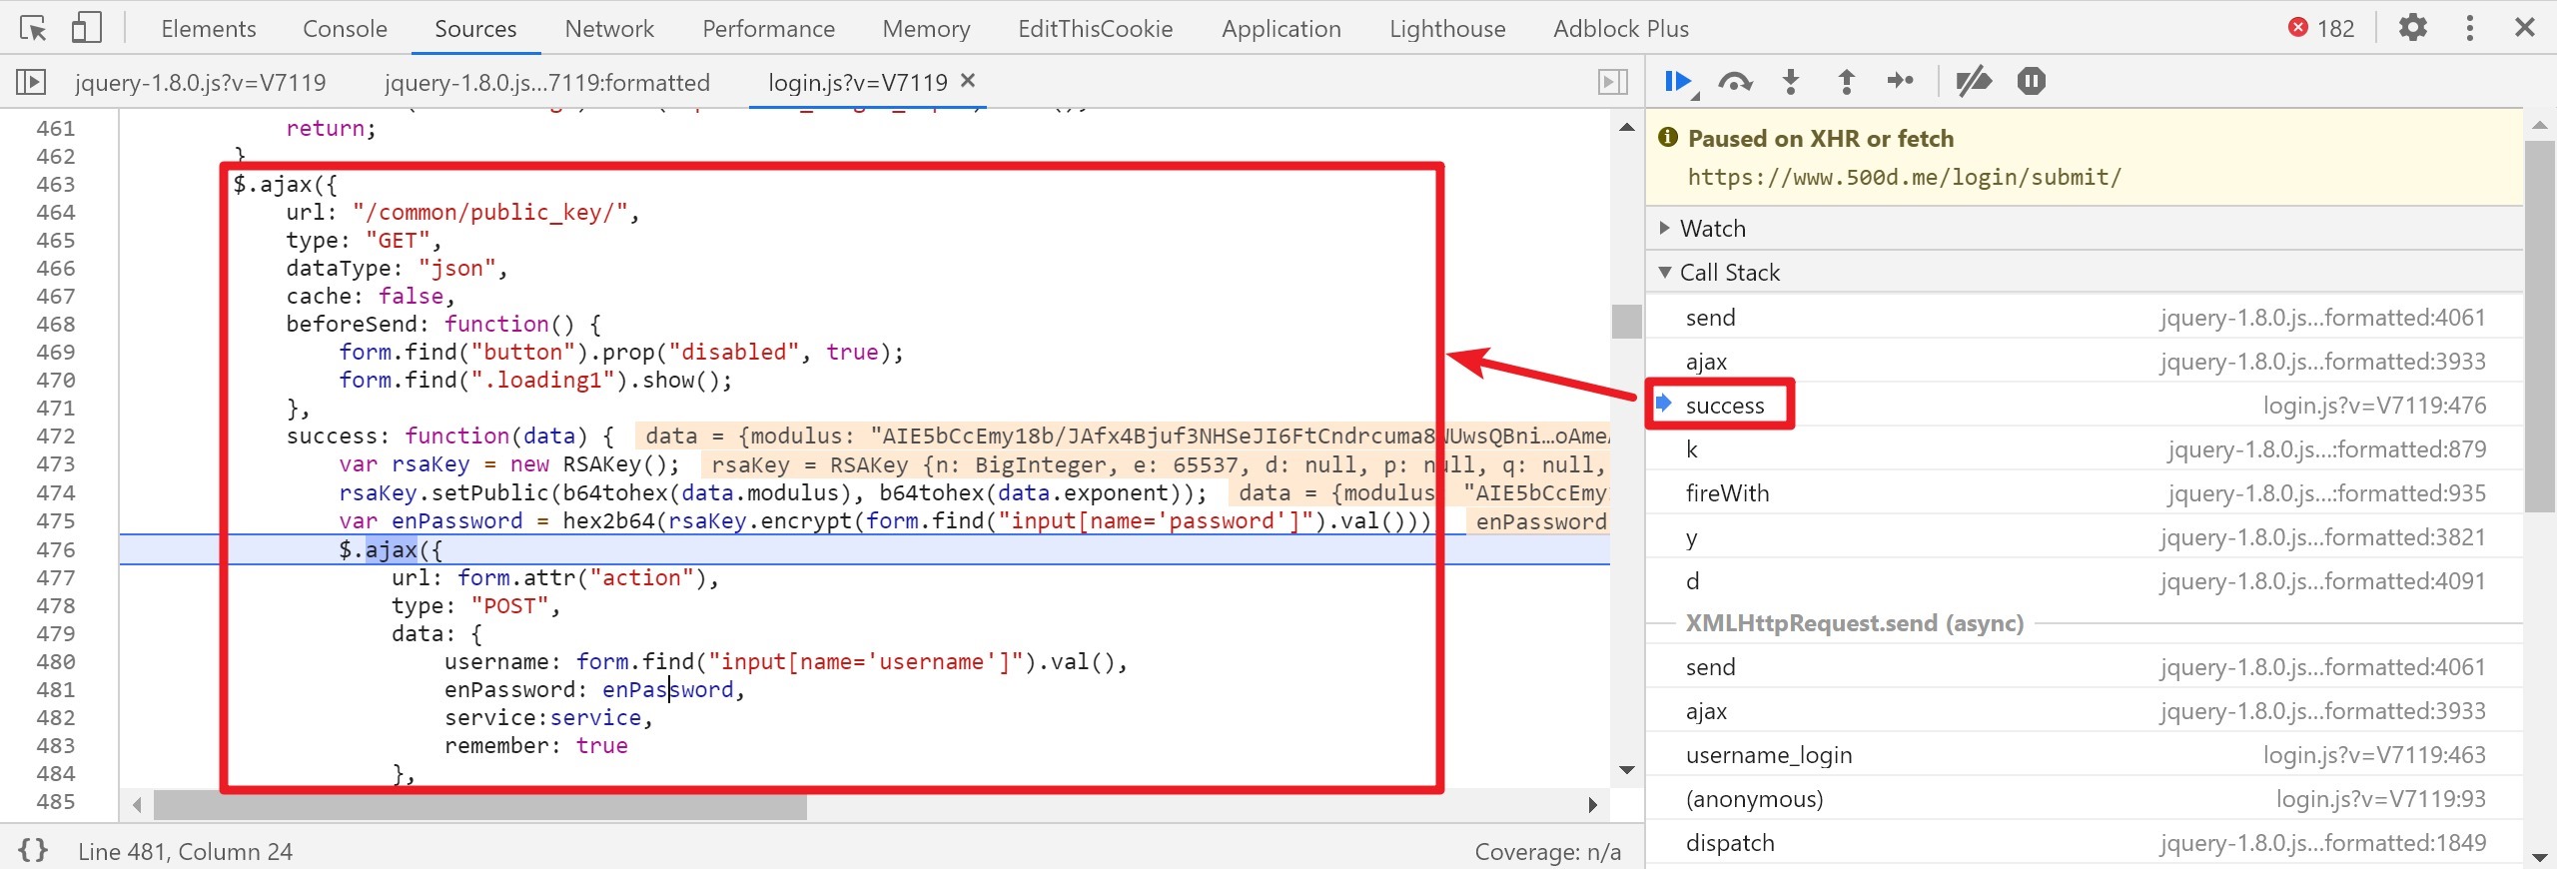Image resolution: width=2557 pixels, height=869 pixels.
Task: Click the Coverage: n/a status text
Action: [1547, 852]
